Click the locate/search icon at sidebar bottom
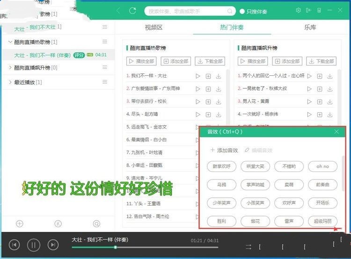 tap(96, 223)
